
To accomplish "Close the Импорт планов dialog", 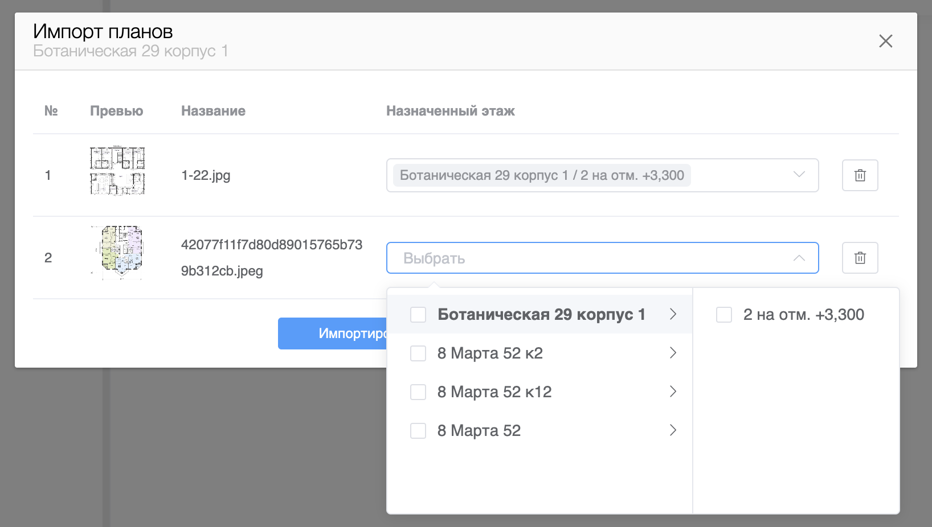I will [885, 41].
